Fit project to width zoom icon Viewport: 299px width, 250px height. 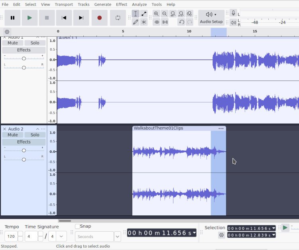point(181,14)
